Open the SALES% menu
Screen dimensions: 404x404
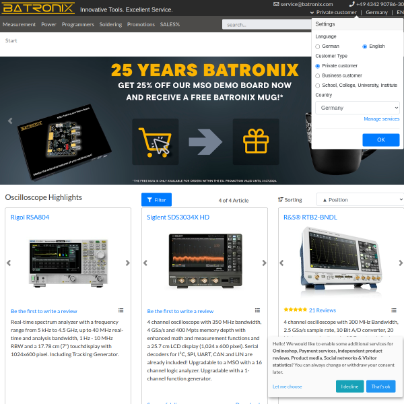tap(170, 24)
